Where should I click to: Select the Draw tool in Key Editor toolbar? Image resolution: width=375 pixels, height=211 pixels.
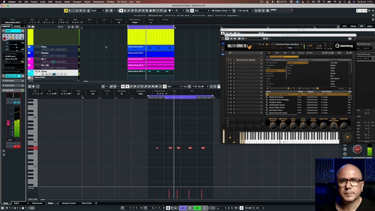click(x=131, y=86)
